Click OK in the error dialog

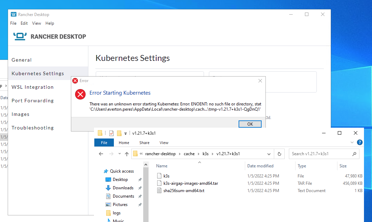[x=250, y=124]
